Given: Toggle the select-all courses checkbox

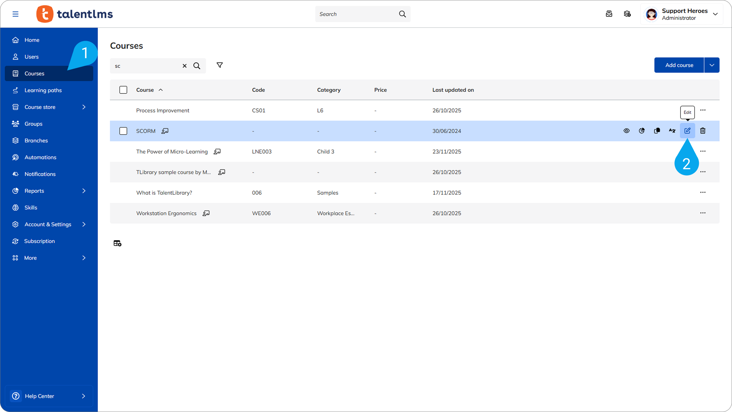Looking at the screenshot, I should click(x=123, y=90).
